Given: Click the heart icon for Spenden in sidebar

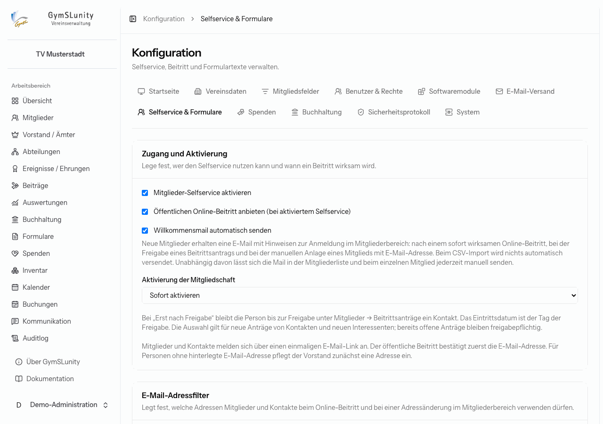Looking at the screenshot, I should 15,253.
